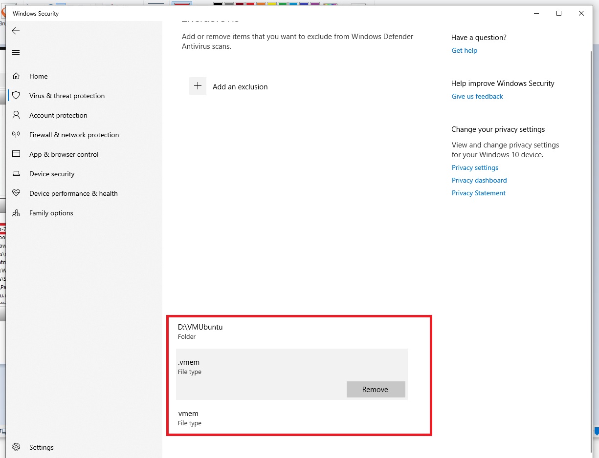This screenshot has height=458, width=599.
Task: Click the Settings gear icon
Action: point(16,447)
